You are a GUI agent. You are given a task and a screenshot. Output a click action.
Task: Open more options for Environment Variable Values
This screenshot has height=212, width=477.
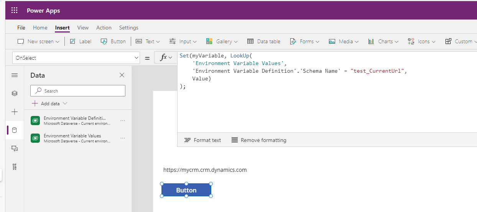coord(123,138)
